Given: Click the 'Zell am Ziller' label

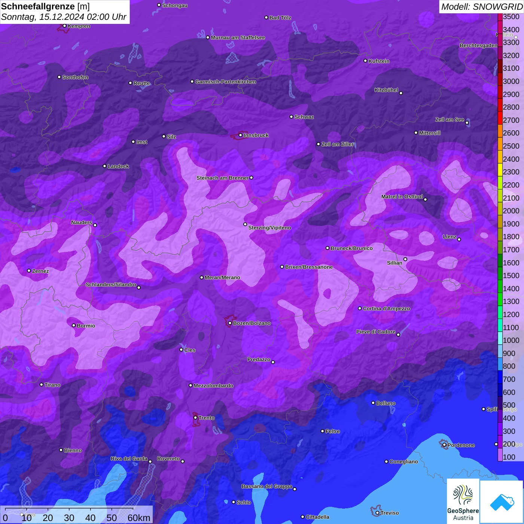Looking at the screenshot, I should tap(338, 144).
